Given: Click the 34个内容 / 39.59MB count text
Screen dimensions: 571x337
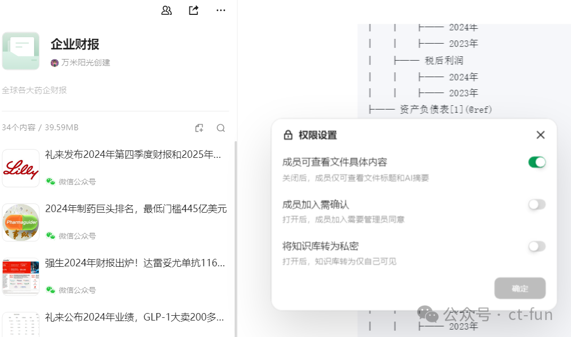Looking at the screenshot, I should click(x=40, y=128).
